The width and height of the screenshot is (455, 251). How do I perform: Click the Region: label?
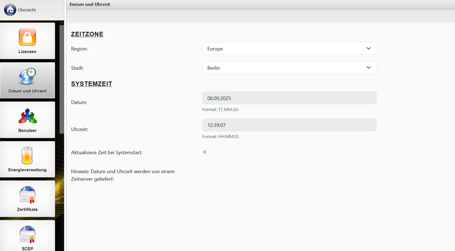(79, 49)
